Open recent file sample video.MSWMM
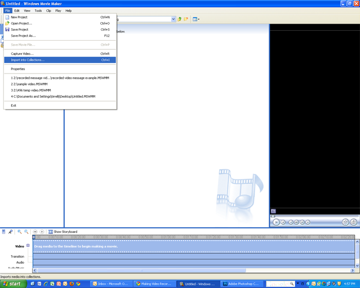This screenshot has height=288, width=360. [x=60, y=84]
